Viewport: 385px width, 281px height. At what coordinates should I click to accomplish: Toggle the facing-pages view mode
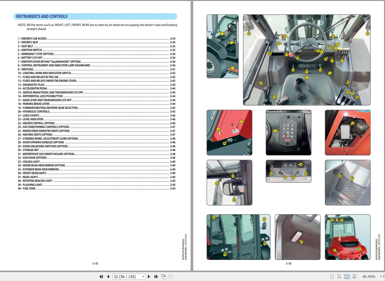[347, 276]
